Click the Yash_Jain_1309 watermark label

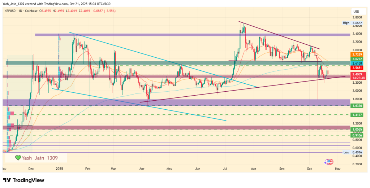tap(39, 158)
